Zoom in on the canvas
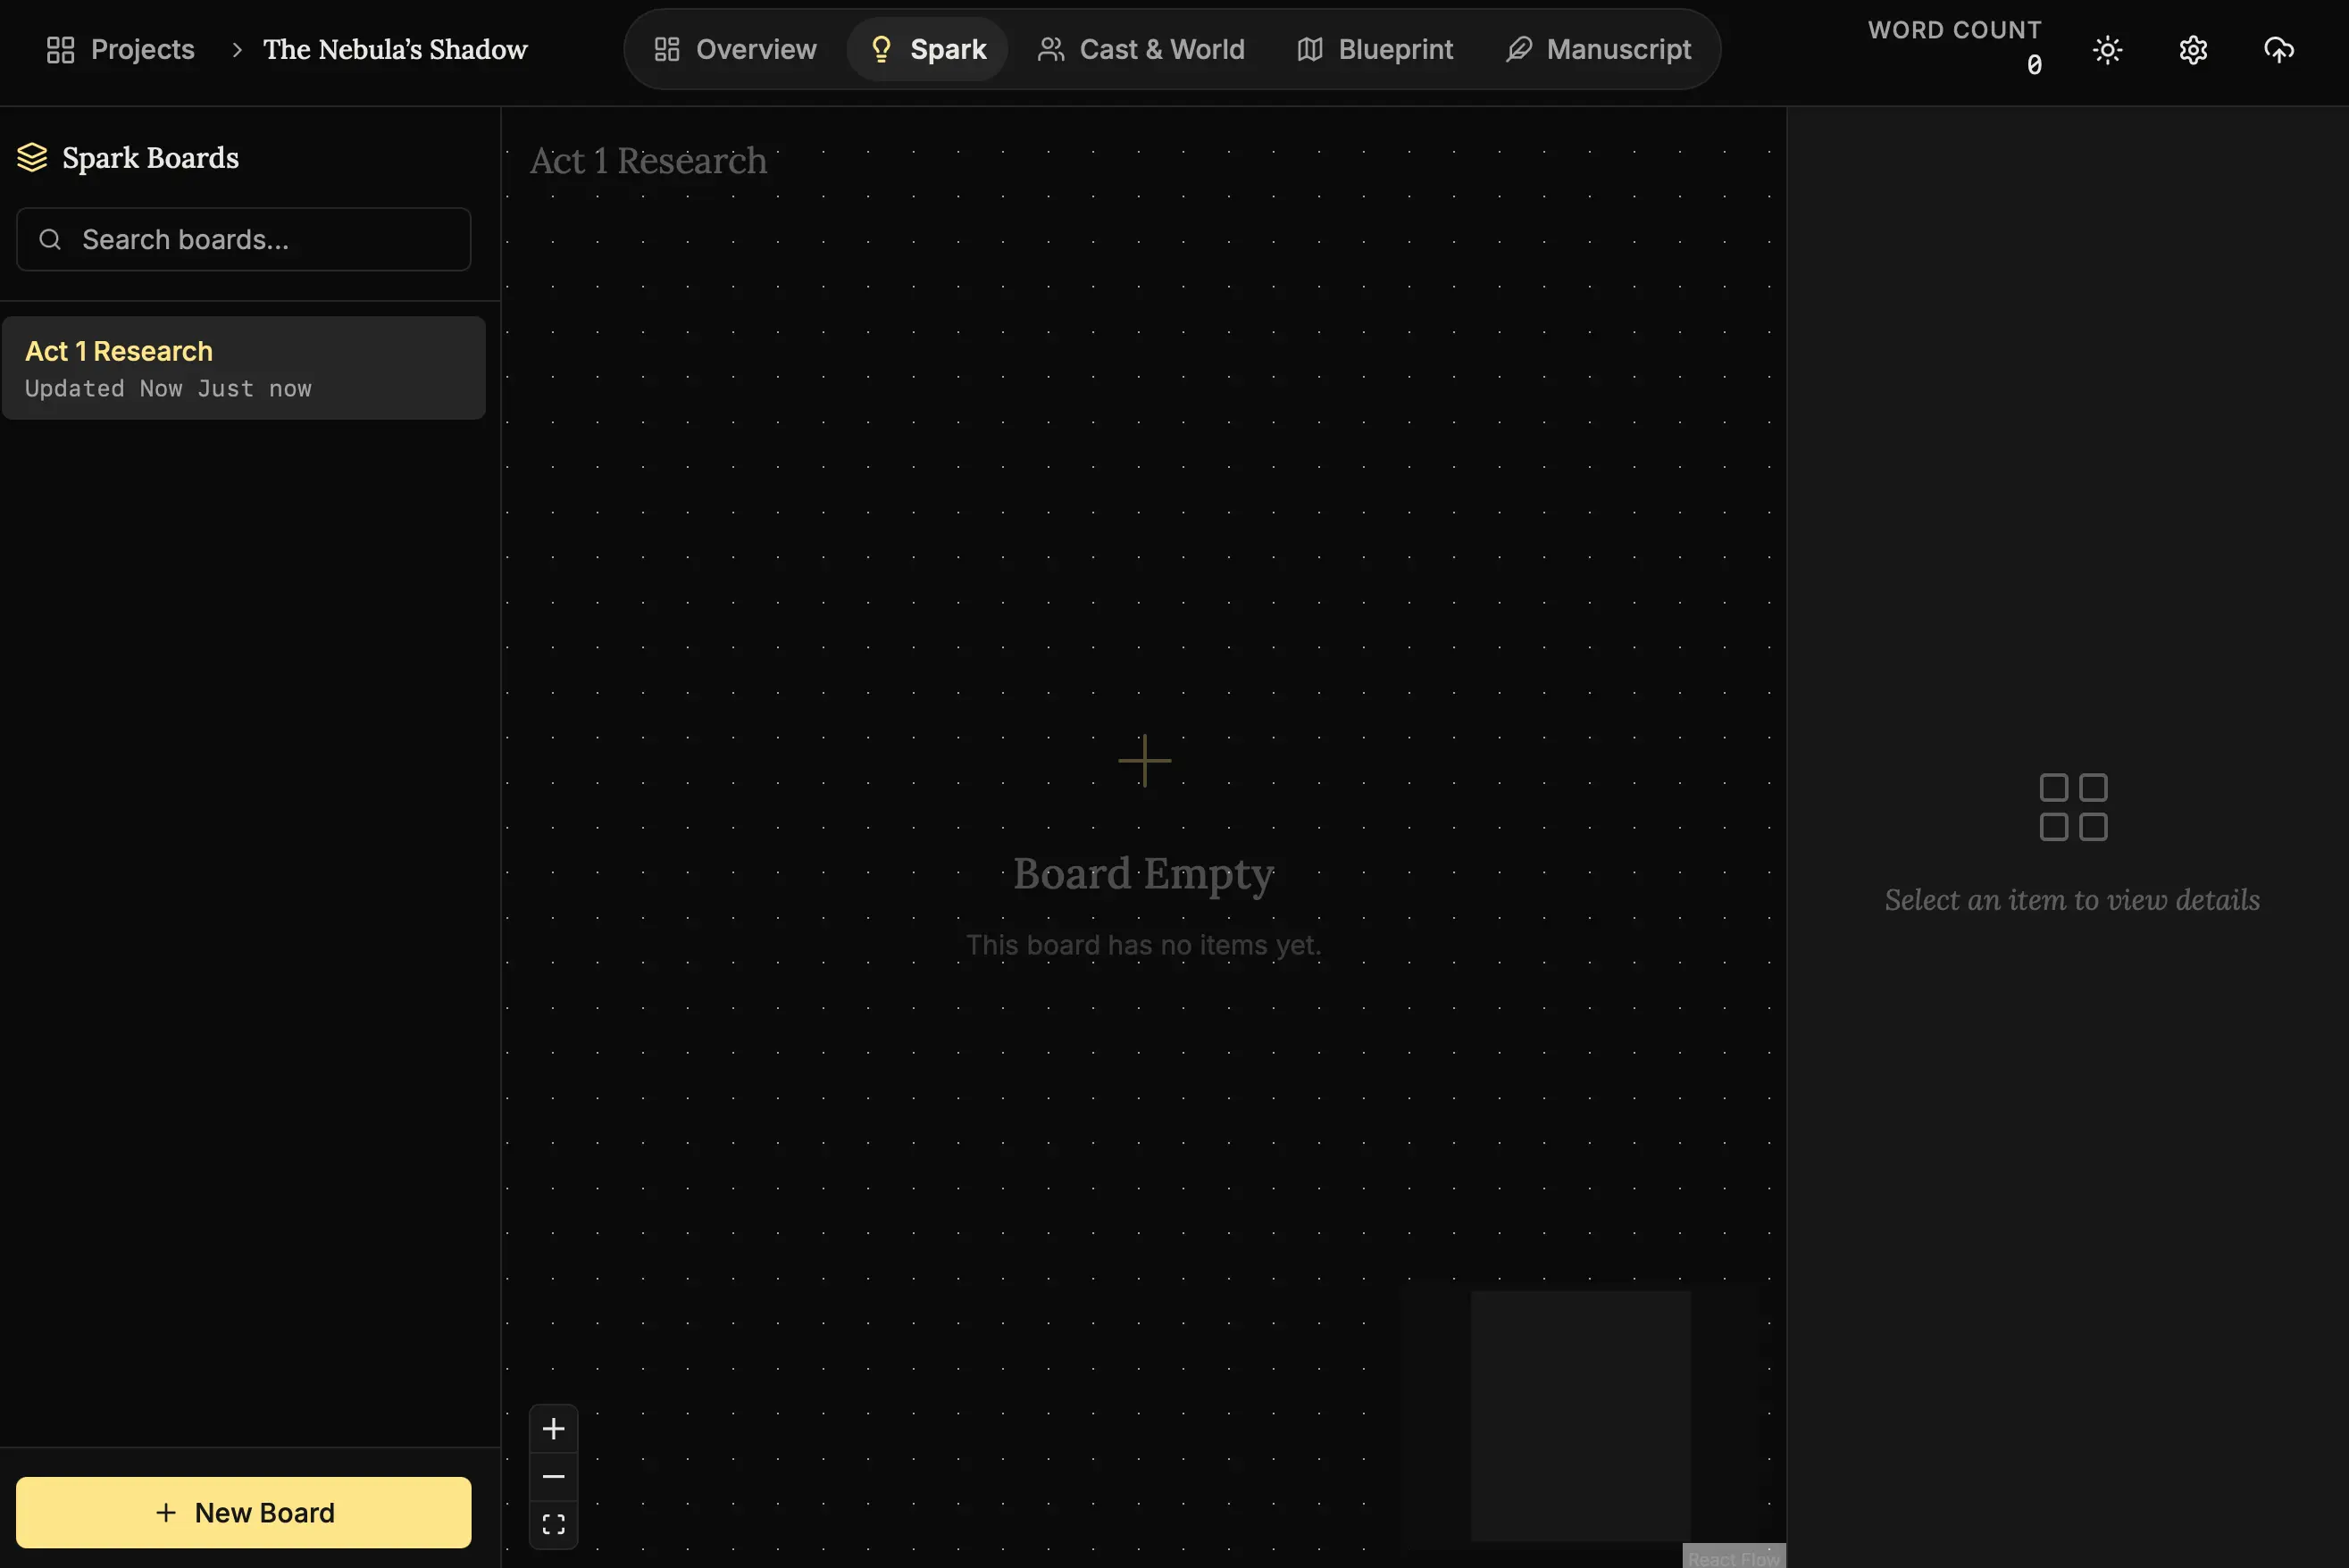Screen dimensions: 2349x1568 click(553, 1428)
